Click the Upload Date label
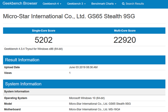The height and width of the screenshot is (112, 168). coord(12,67)
